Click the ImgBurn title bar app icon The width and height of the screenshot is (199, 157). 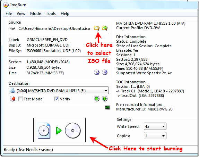(x=6, y=5)
